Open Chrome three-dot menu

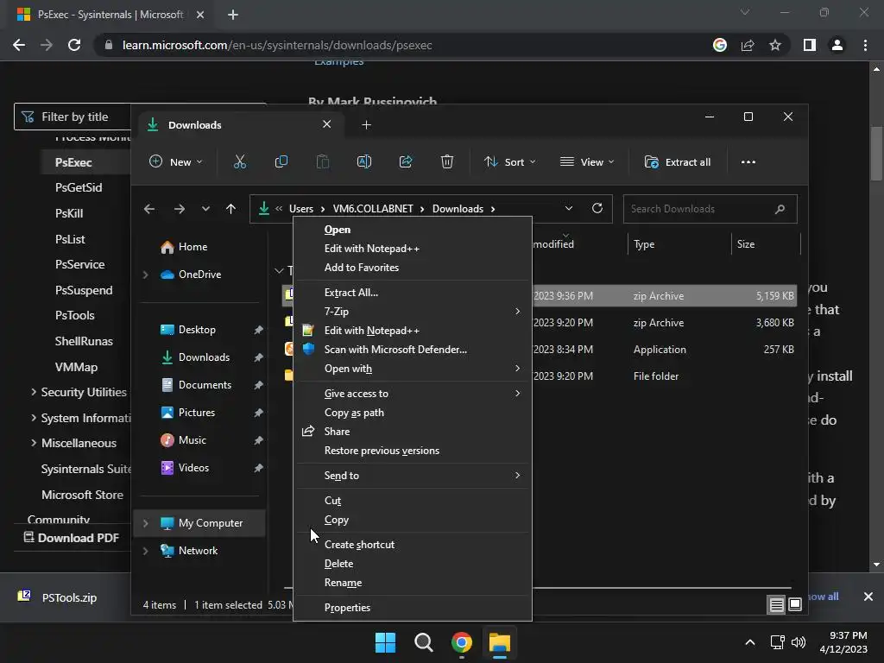865,45
